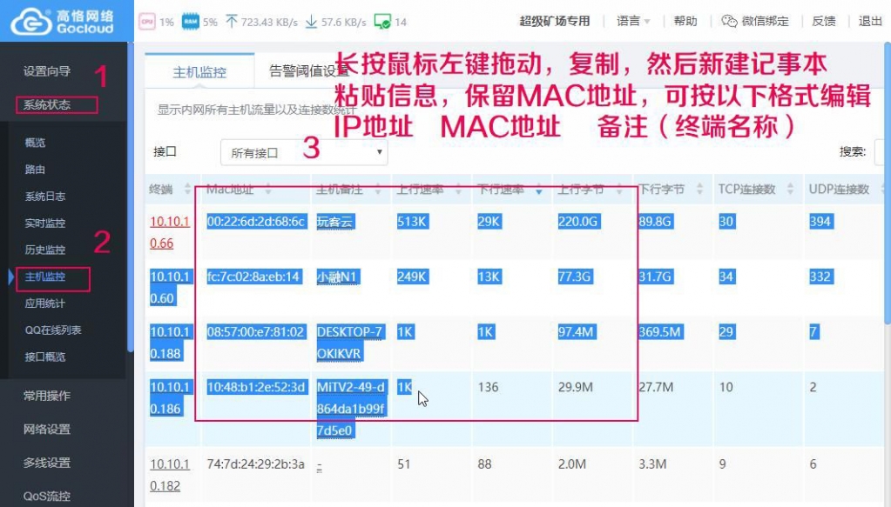Click the RAM usage indicator icon
The width and height of the screenshot is (891, 507).
(189, 22)
